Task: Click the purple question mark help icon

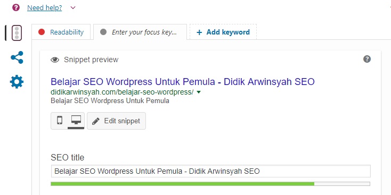Action: point(16,8)
